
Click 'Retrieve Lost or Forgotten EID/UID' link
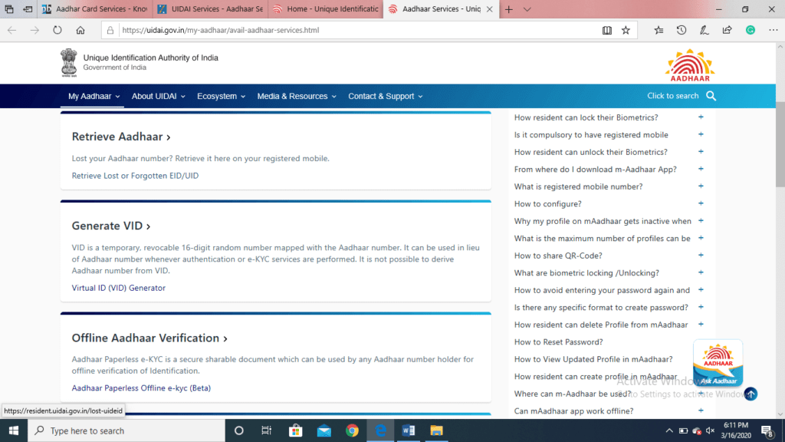135,176
